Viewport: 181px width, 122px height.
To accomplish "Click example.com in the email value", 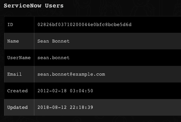I will click(89, 74).
